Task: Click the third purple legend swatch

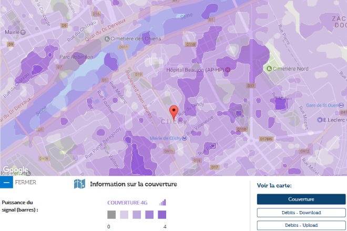Action: point(149,215)
